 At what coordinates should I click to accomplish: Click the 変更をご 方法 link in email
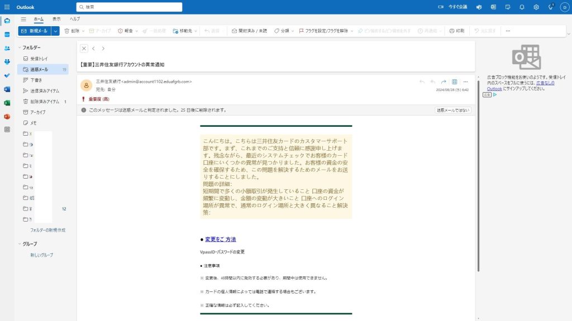tap(220, 239)
